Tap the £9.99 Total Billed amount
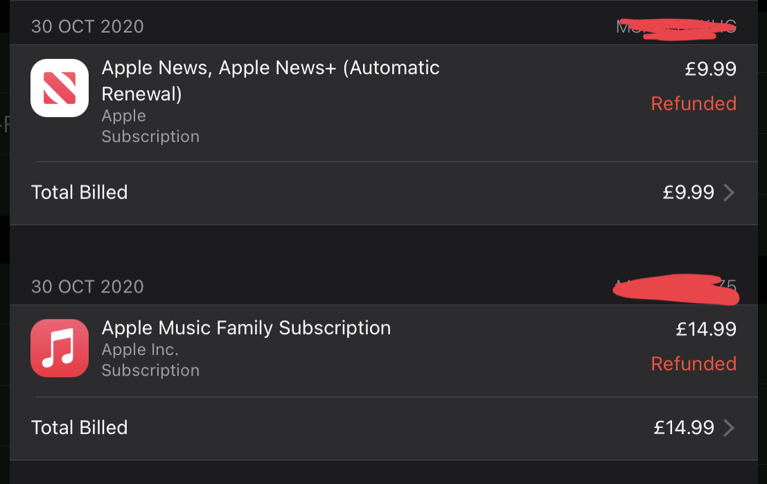Screen dimensions: 767x484 point(688,192)
